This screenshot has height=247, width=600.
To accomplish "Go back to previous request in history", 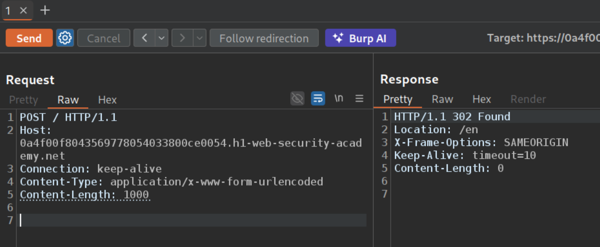I will coord(145,38).
